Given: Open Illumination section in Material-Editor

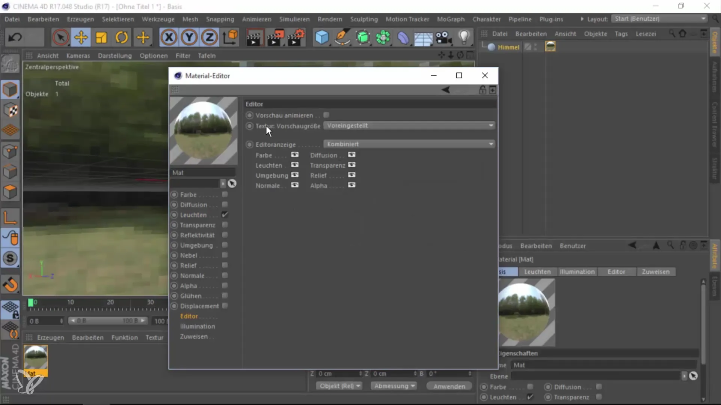Looking at the screenshot, I should pos(198,326).
